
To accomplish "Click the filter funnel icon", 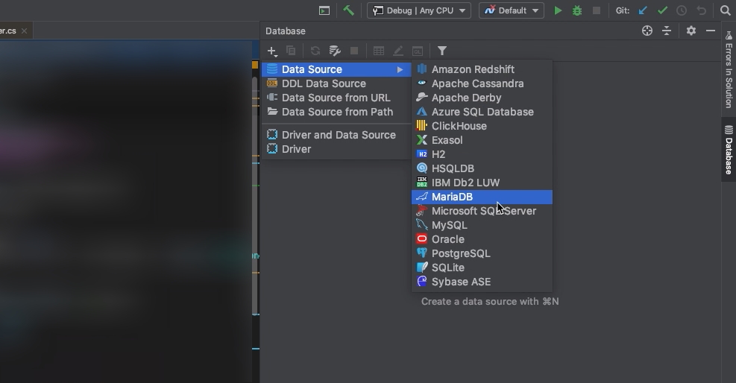I will tap(442, 51).
